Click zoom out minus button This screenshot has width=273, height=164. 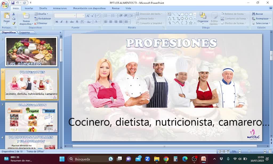[240, 151]
